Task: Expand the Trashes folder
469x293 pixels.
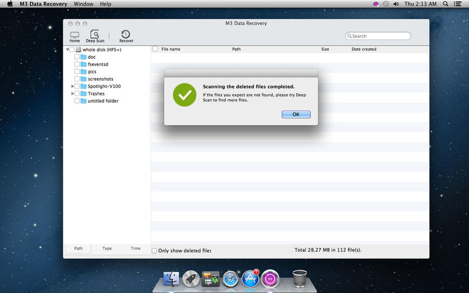Action: [72, 94]
